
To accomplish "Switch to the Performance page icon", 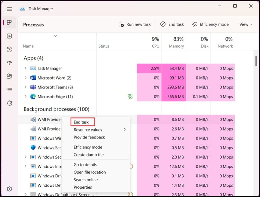I will coord(9,36).
